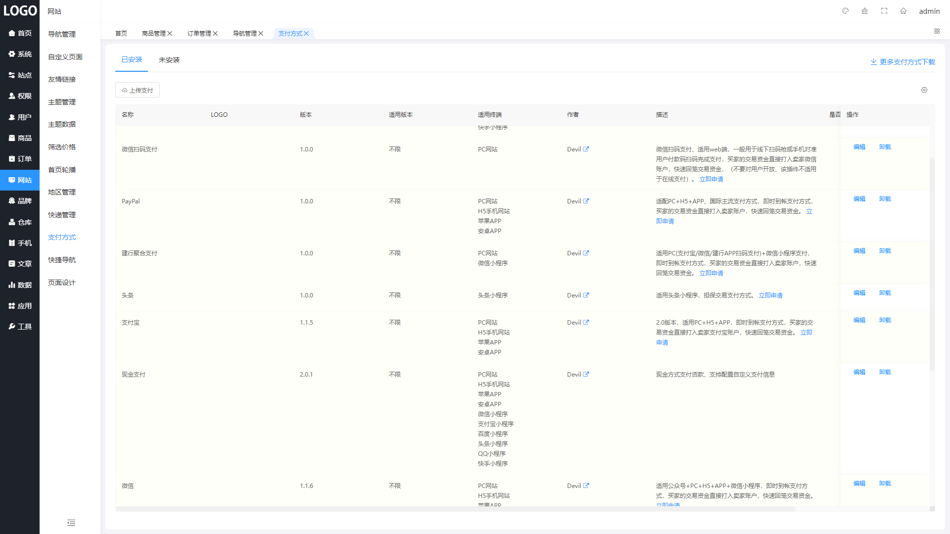Screen dimensions: 950x534
Task: Click 更多支付方式下载 link
Action: coord(902,62)
